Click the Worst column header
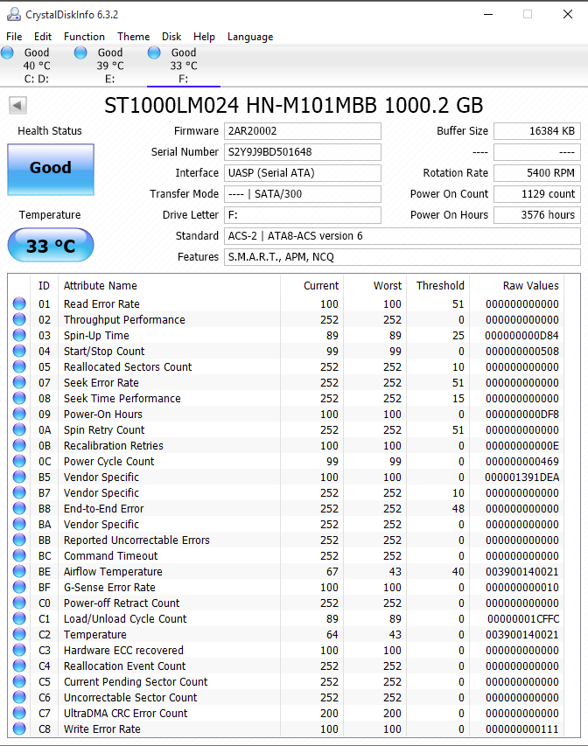Viewport: 588px width, 746px height. 387,285
